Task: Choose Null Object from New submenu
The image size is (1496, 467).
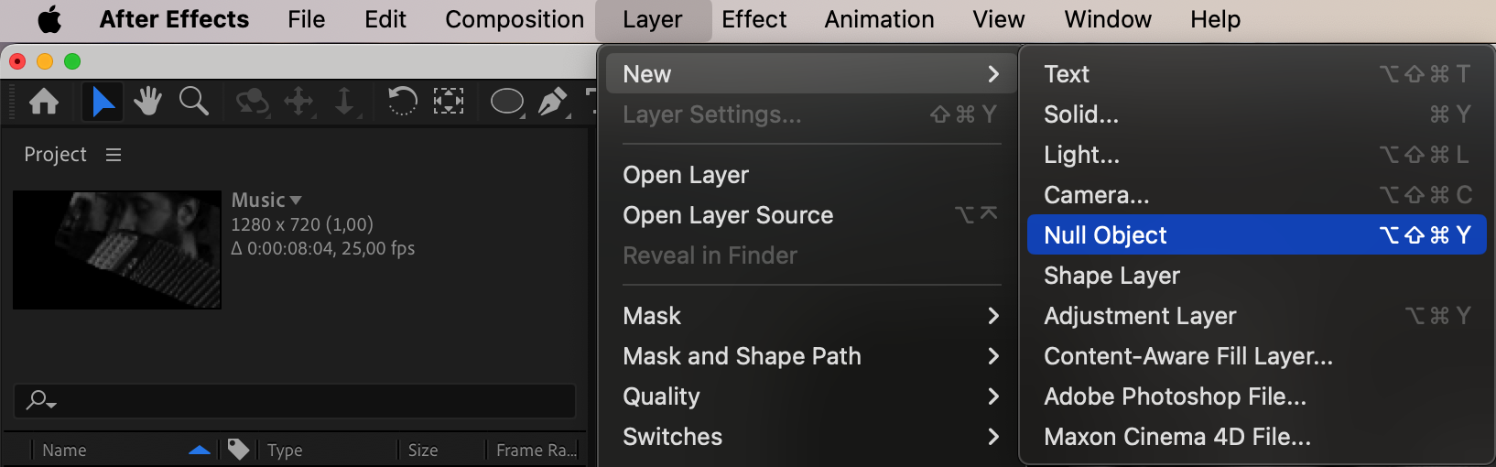Action: (x=1256, y=235)
